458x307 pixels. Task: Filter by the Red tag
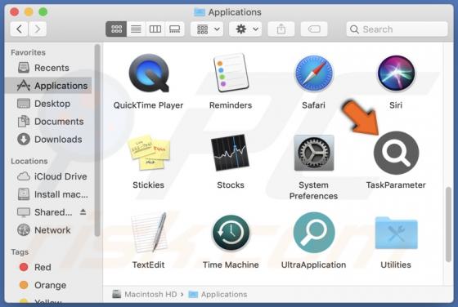point(48,267)
